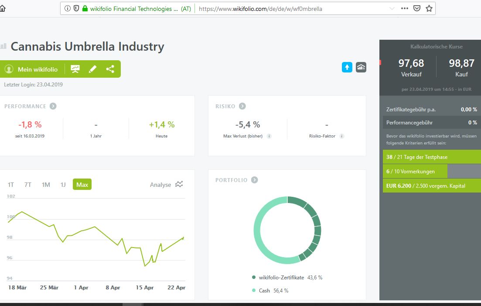481x306 pixels.
Task: Switch chart range to 1M
Action: [x=46, y=185]
